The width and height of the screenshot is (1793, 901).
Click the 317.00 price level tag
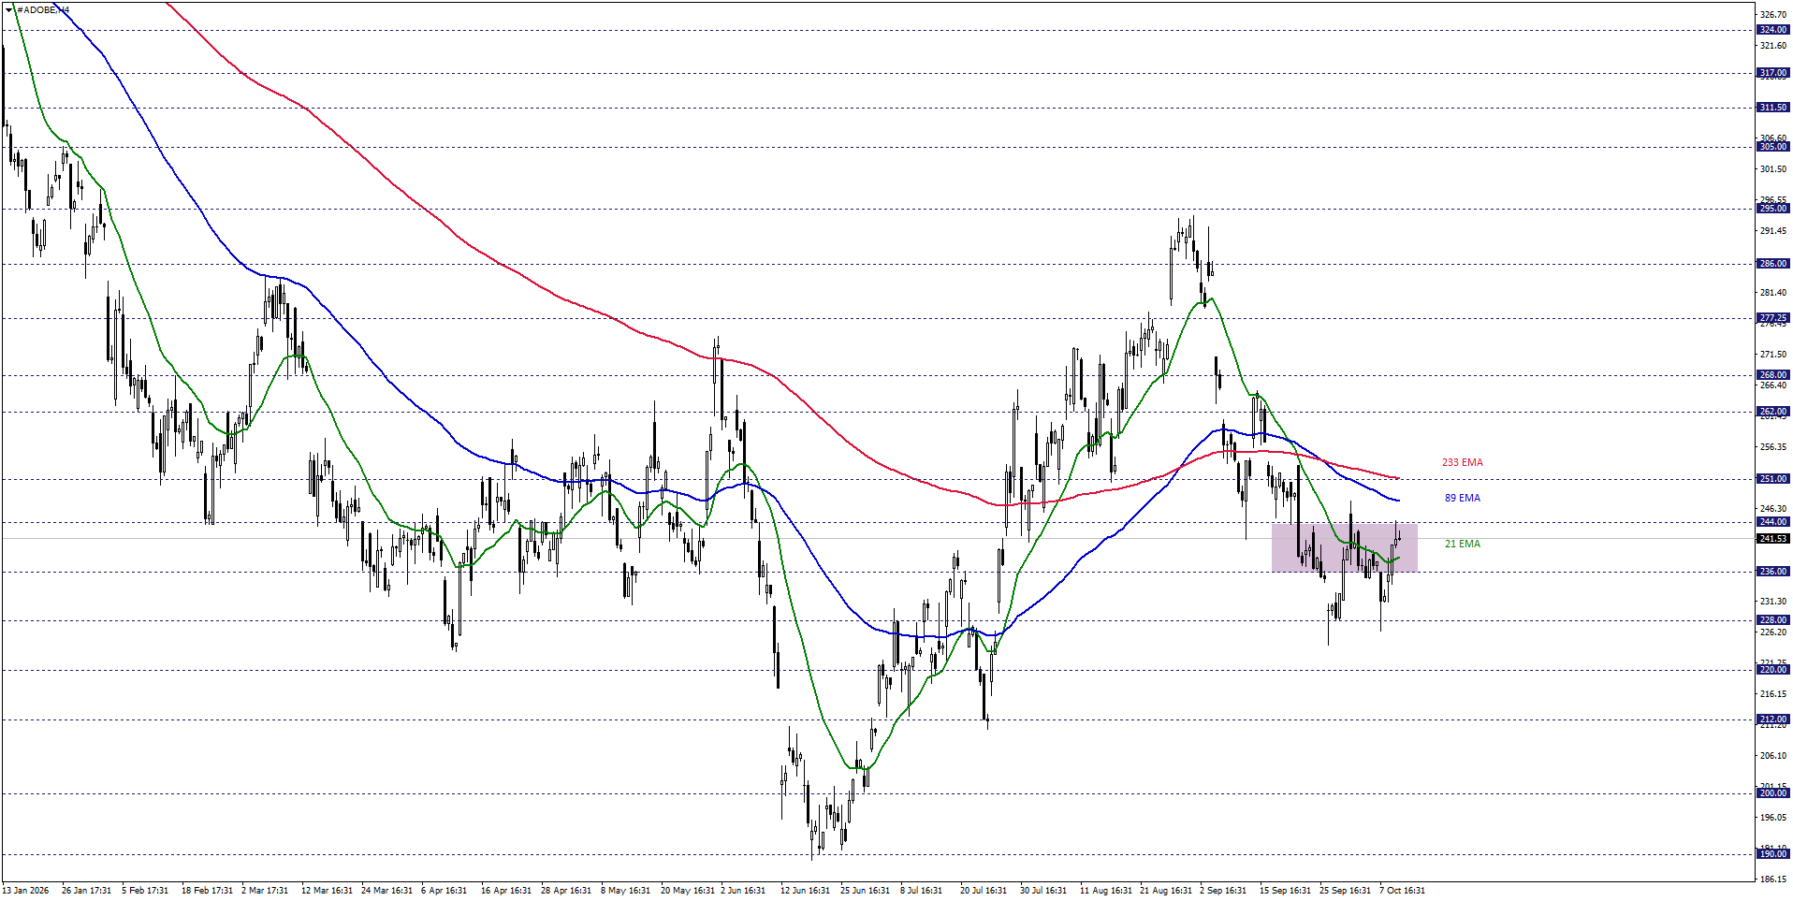point(1772,73)
